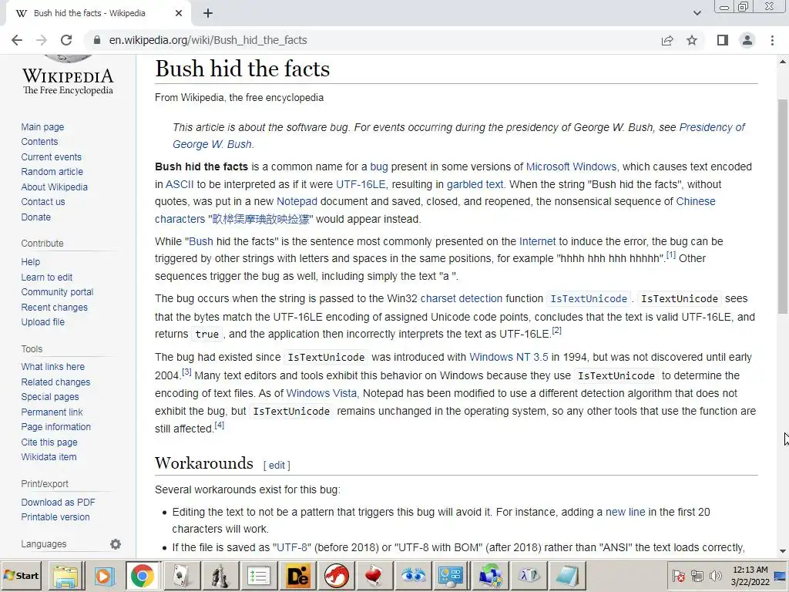Image resolution: width=789 pixels, height=592 pixels.
Task: Open Current events in sidebar
Action: pos(51,157)
